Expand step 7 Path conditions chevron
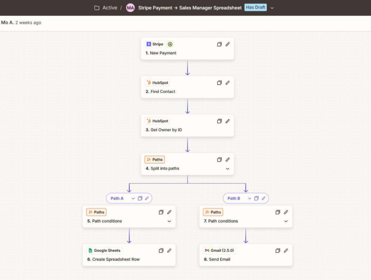The height and width of the screenshot is (280, 371). point(286,221)
